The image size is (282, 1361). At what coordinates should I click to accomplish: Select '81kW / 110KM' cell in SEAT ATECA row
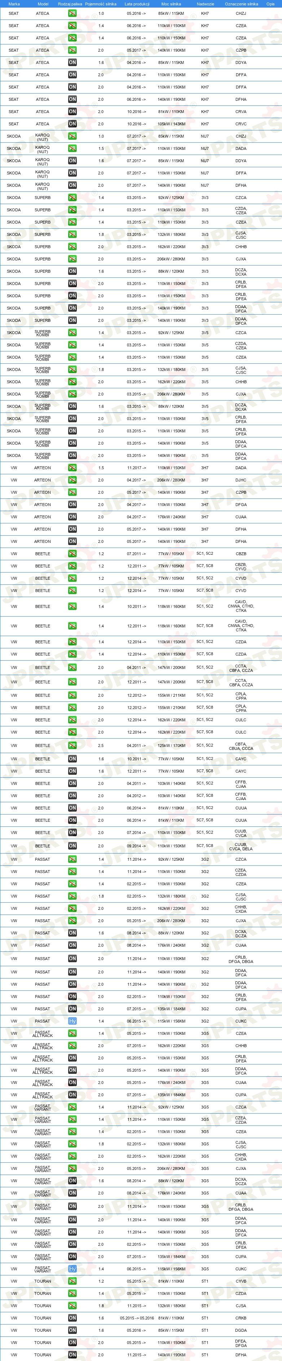pyautogui.click(x=171, y=112)
